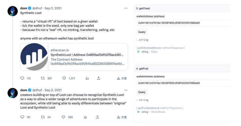Like the second tweet with 385 likes
Screen dimensions: 241x126
pos(63,117)
